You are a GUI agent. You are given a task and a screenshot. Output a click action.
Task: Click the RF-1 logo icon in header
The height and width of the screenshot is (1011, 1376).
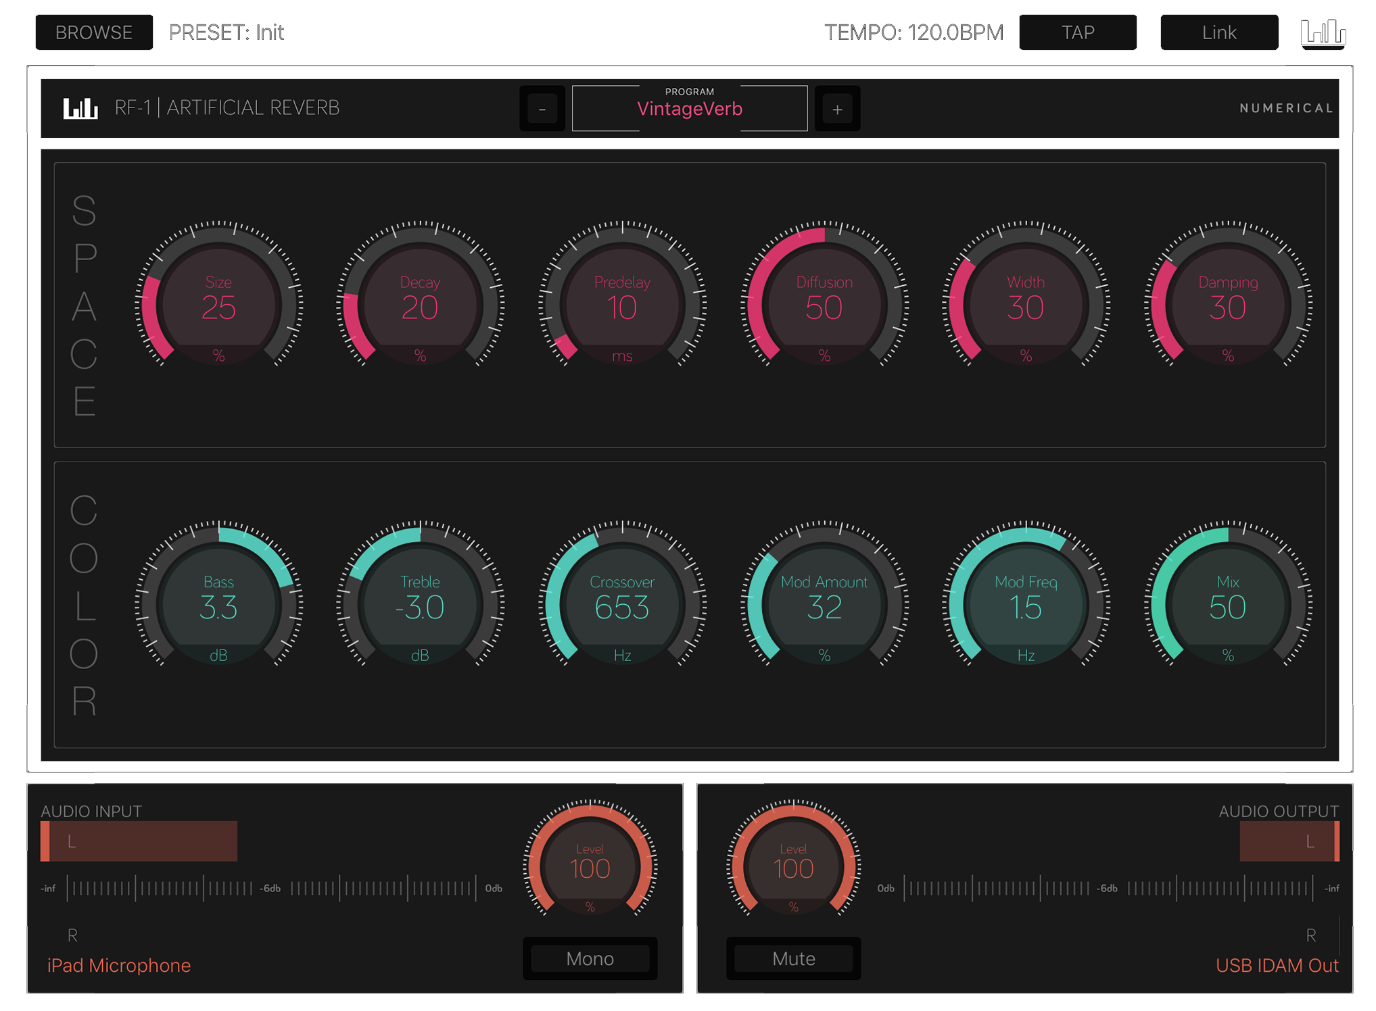click(80, 108)
